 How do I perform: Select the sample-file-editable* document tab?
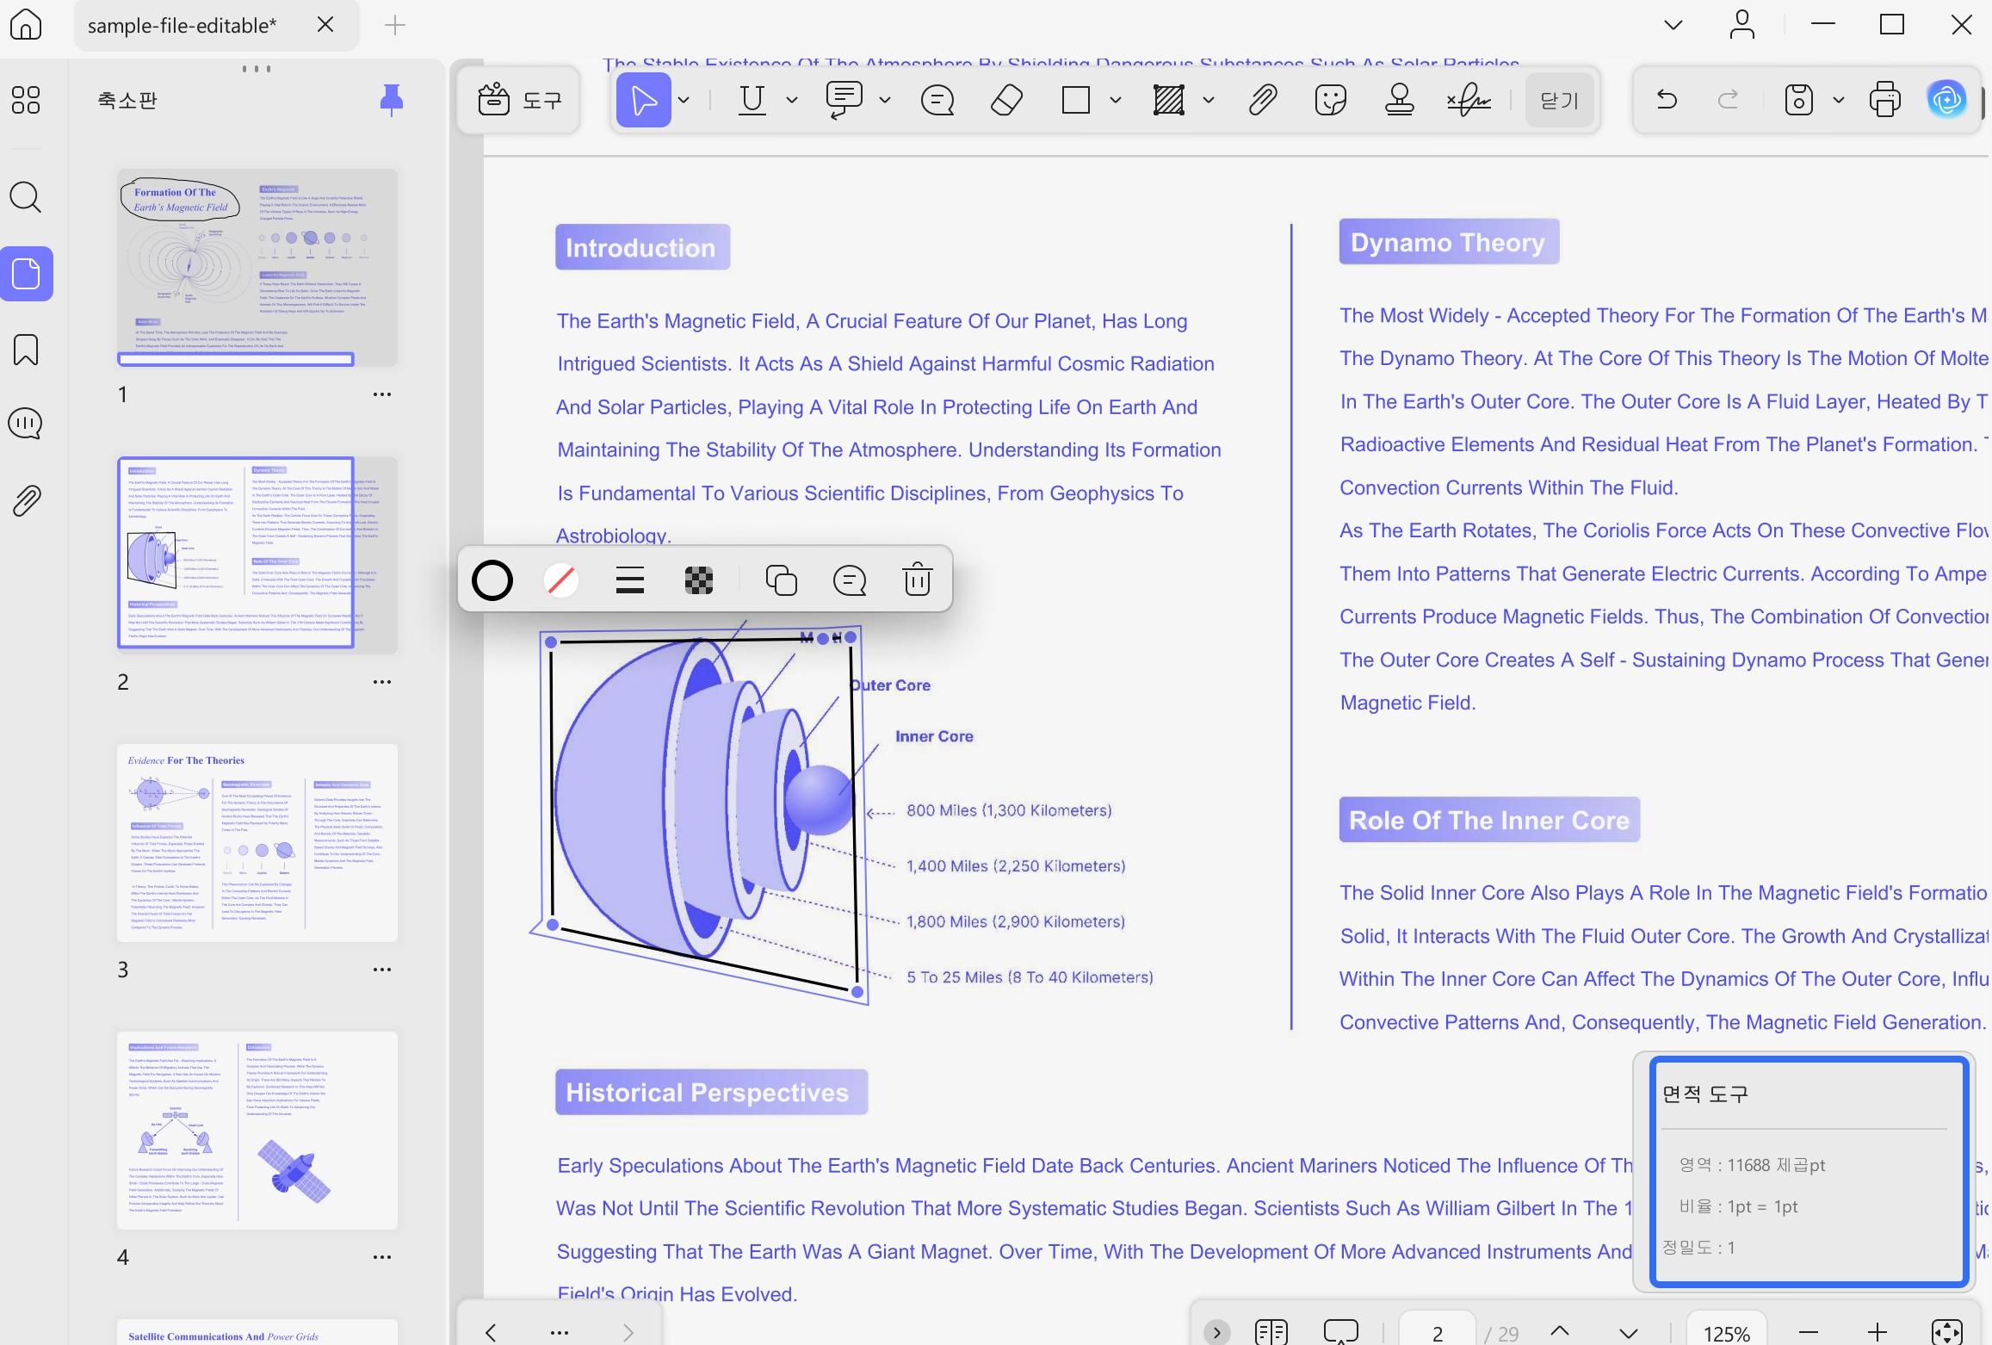pyautogui.click(x=217, y=26)
